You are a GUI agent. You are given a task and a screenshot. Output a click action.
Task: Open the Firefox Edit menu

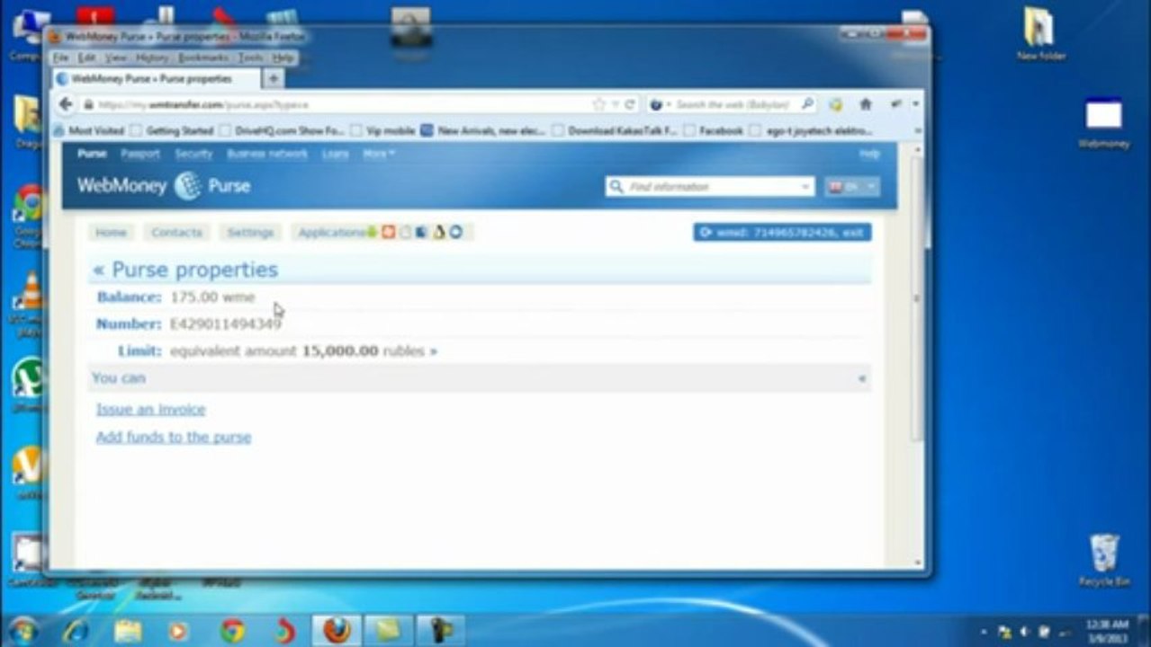(x=86, y=58)
